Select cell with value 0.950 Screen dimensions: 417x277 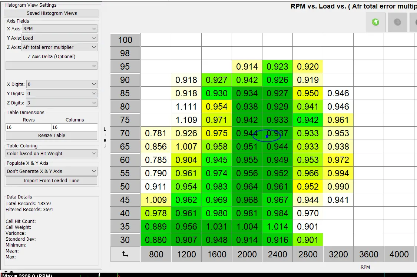(308, 93)
